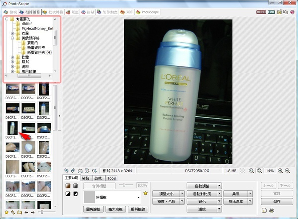Viewport: 298px width, 219px height.
Task: Click the yellow star beside frame selector
Action: click(146, 193)
